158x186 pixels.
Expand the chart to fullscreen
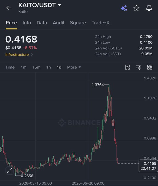10,171
